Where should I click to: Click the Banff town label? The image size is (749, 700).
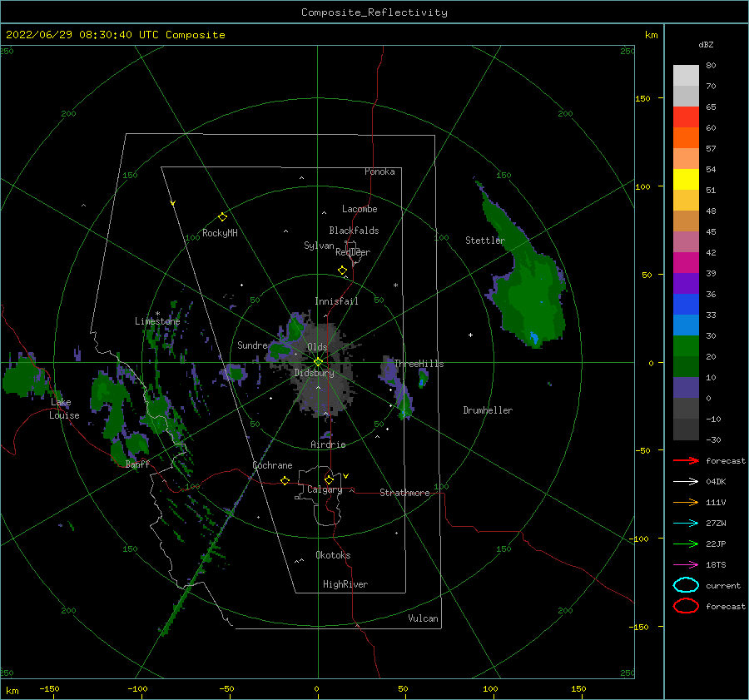pyautogui.click(x=137, y=464)
